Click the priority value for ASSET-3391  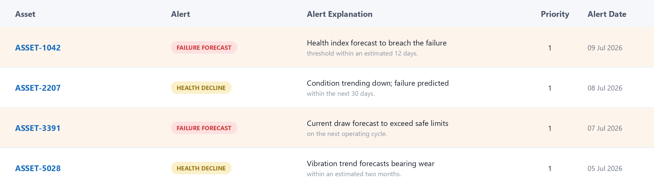(x=549, y=128)
